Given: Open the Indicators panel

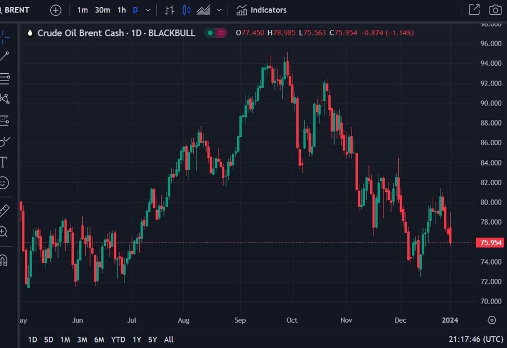Looking at the screenshot, I should tap(261, 10).
